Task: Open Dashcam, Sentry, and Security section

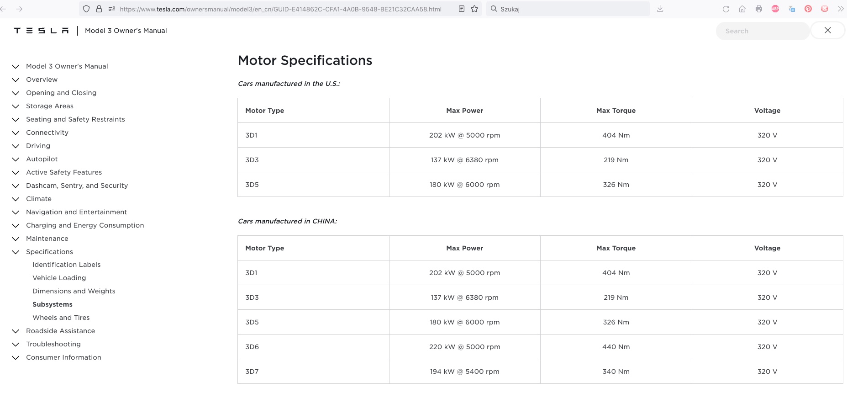Action: [77, 186]
